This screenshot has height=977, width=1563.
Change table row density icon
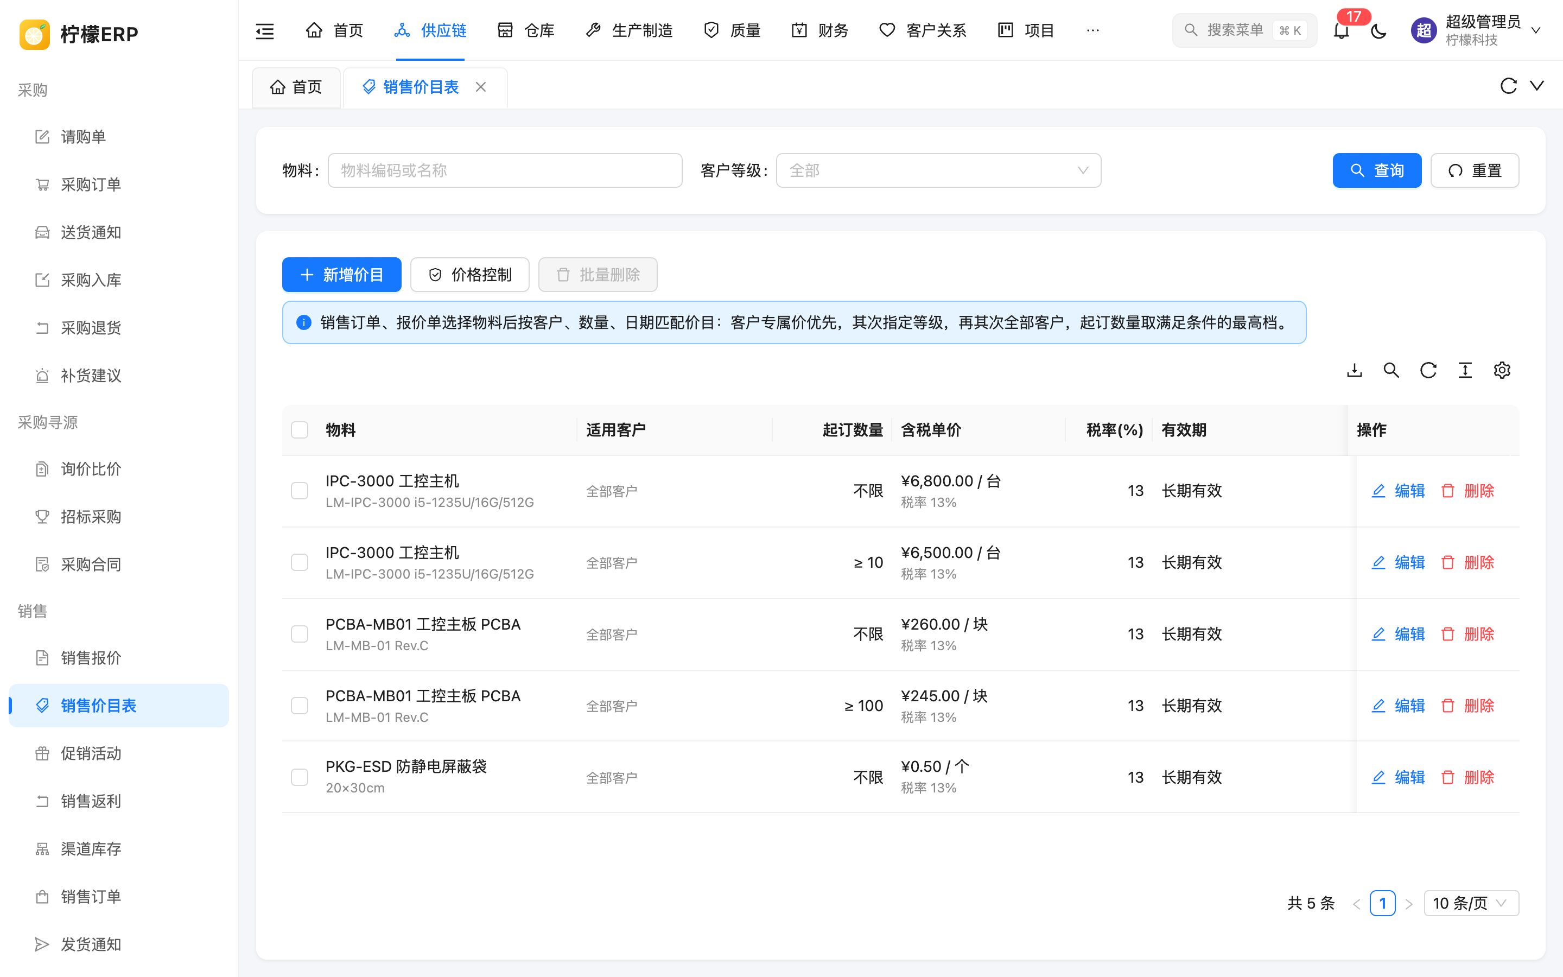1465,370
